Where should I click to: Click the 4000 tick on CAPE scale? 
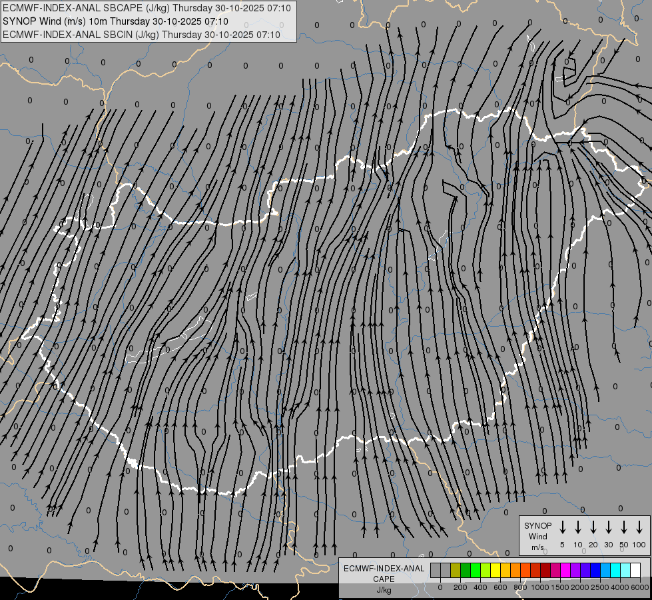click(620, 587)
